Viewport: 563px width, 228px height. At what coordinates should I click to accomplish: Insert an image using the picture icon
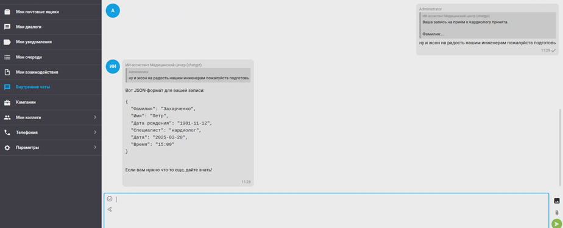click(x=556, y=201)
